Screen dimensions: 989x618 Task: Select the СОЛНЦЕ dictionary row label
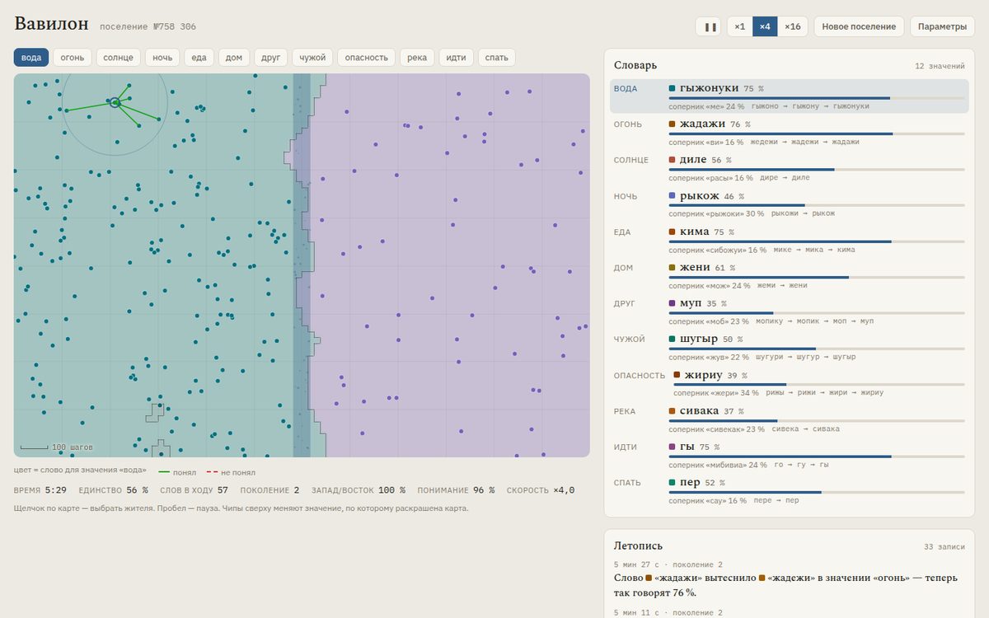click(631, 160)
